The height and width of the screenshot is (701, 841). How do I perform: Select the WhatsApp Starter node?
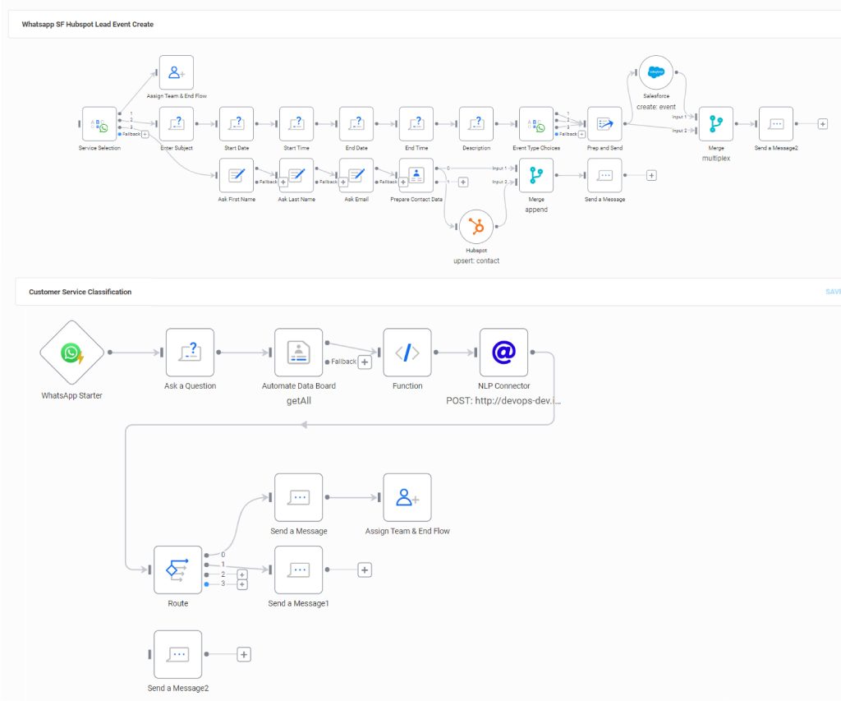71,351
